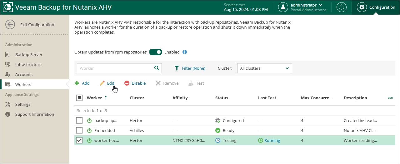Click the info icon beside Enabled
This screenshot has height=164, width=400.
[x=185, y=52]
